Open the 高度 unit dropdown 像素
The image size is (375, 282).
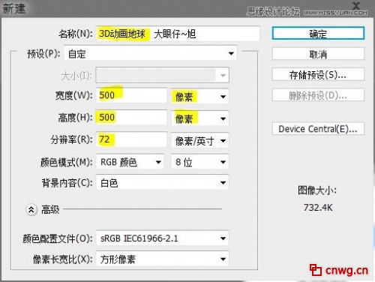click(x=199, y=118)
